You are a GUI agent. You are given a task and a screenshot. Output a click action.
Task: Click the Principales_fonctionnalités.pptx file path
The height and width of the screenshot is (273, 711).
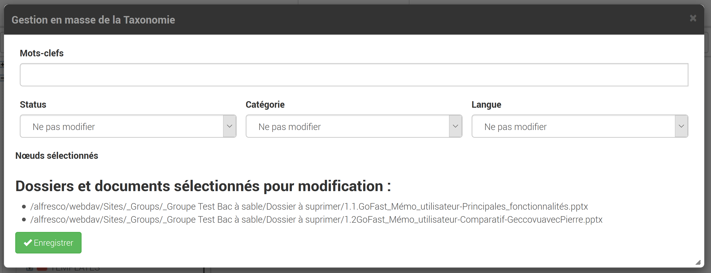309,206
